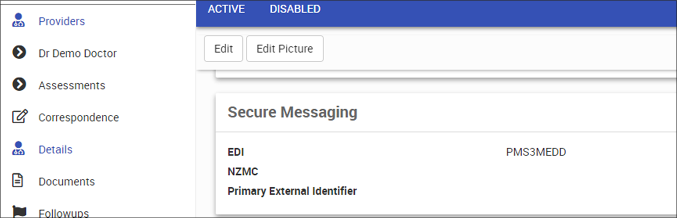This screenshot has width=677, height=218.
Task: Click the Correspondence pencil-and-paper icon
Action: pos(19,117)
